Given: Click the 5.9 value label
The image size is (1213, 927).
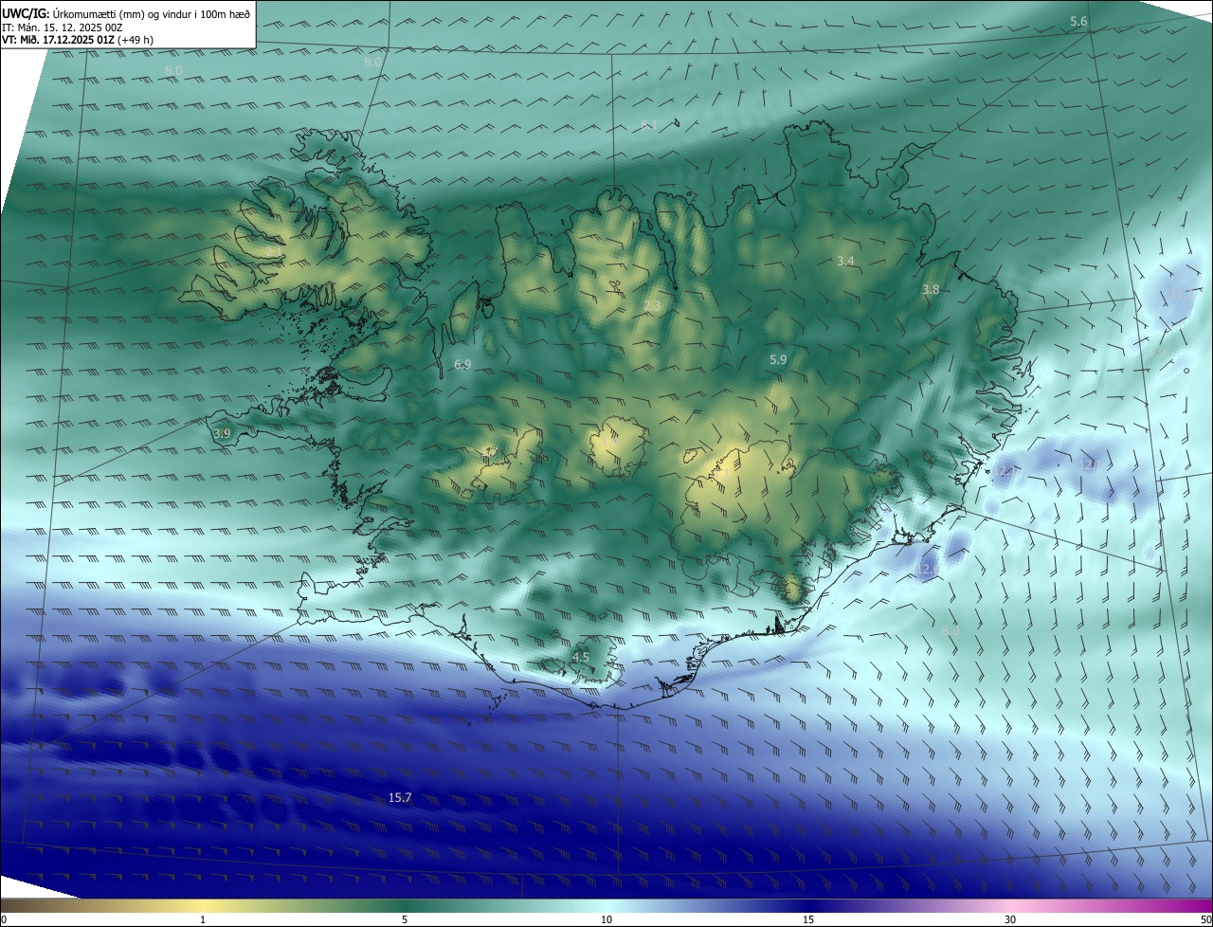Looking at the screenshot, I should pos(778,360).
